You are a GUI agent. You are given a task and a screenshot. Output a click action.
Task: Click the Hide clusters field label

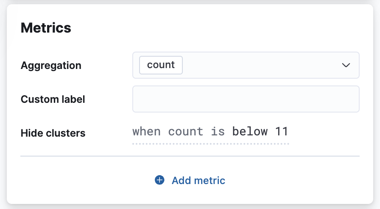click(53, 133)
